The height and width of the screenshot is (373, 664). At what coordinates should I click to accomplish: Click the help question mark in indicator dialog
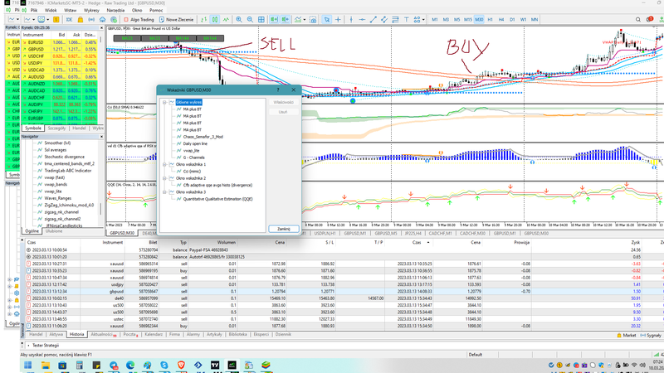click(x=277, y=89)
